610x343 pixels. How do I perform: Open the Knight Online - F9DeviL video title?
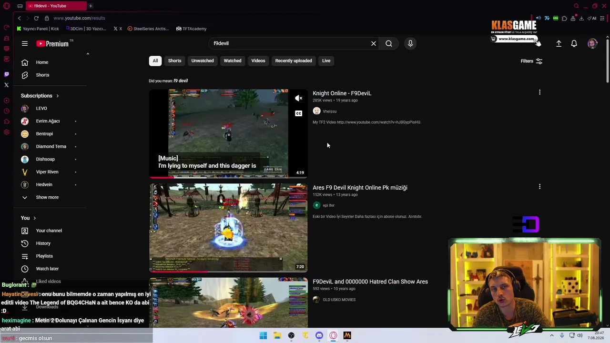pos(342,93)
